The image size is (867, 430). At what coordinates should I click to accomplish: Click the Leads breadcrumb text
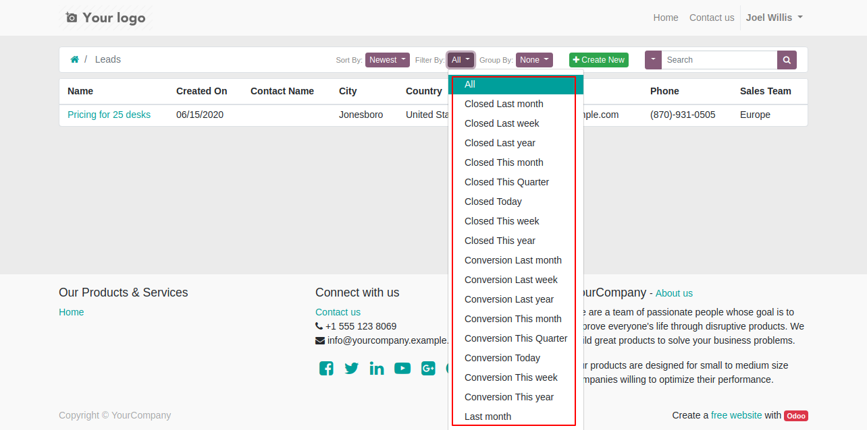(108, 59)
